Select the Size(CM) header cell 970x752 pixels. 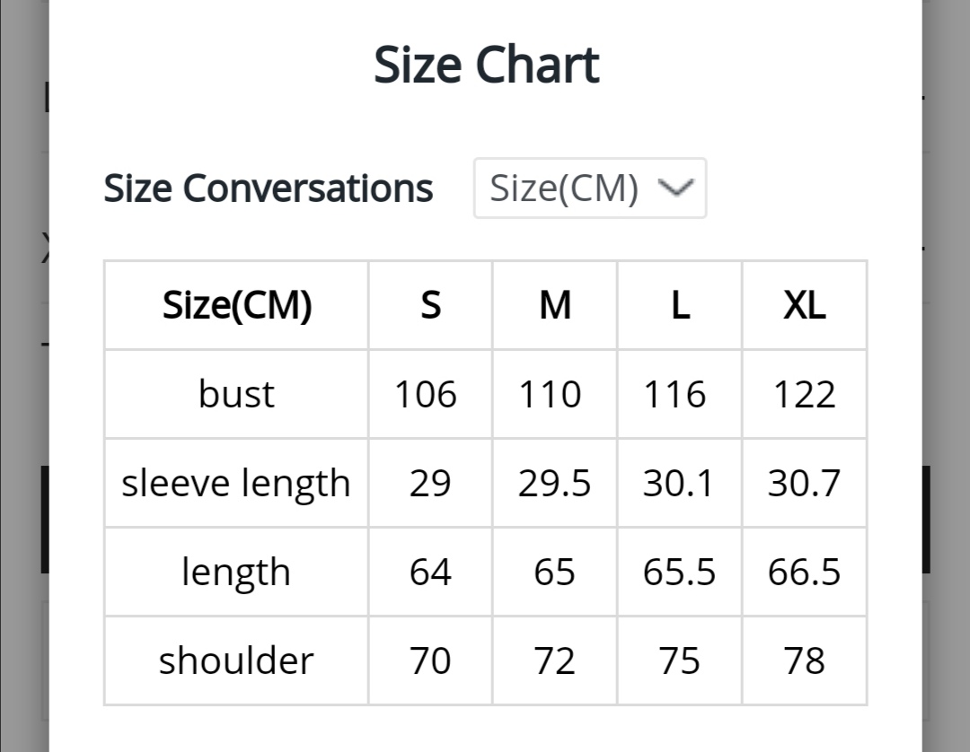(x=236, y=305)
